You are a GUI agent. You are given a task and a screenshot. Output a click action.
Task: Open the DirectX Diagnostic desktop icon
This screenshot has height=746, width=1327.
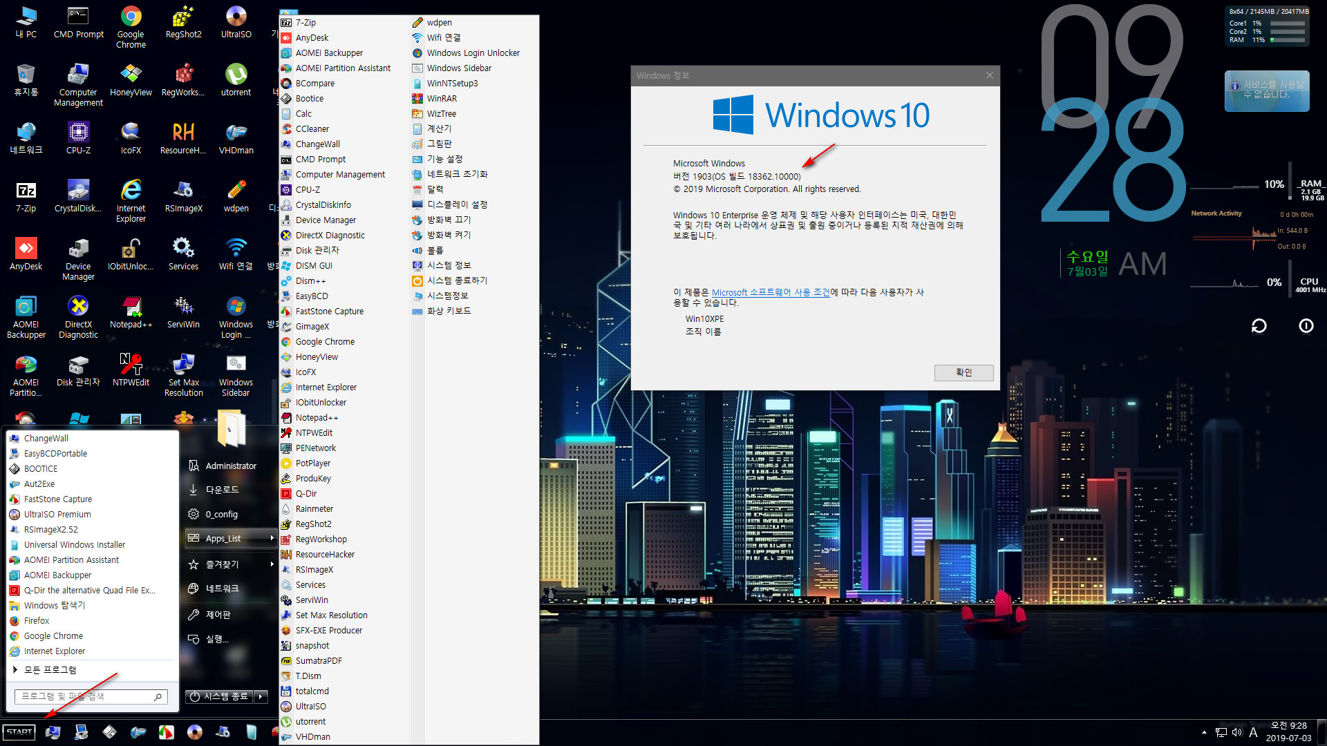point(78,318)
